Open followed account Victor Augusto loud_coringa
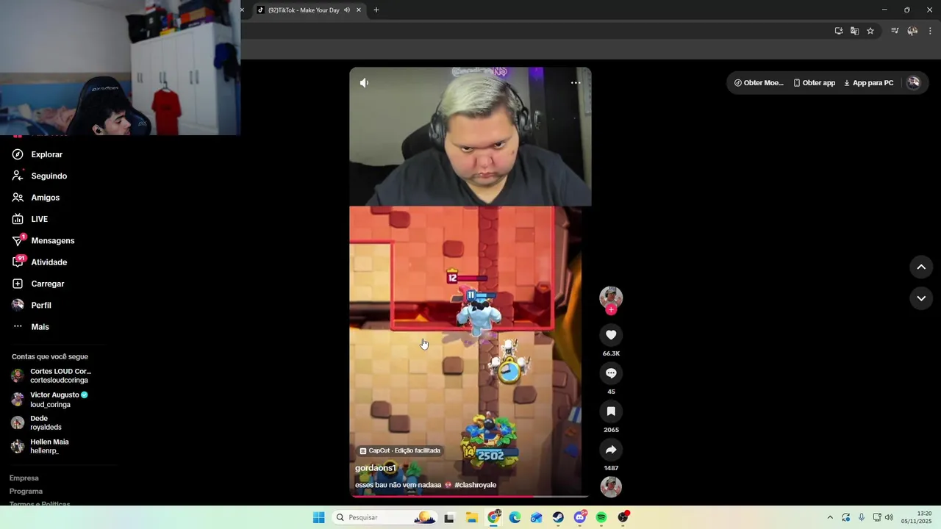 coord(59,400)
